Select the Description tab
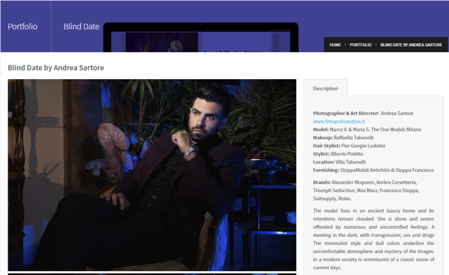Viewport: 449px width, 275px height. pos(326,88)
